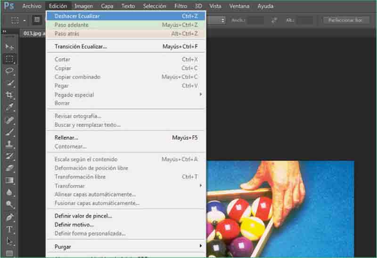This screenshot has height=258, width=377.
Task: Select the Eraser tool
Action: pyautogui.click(x=9, y=168)
